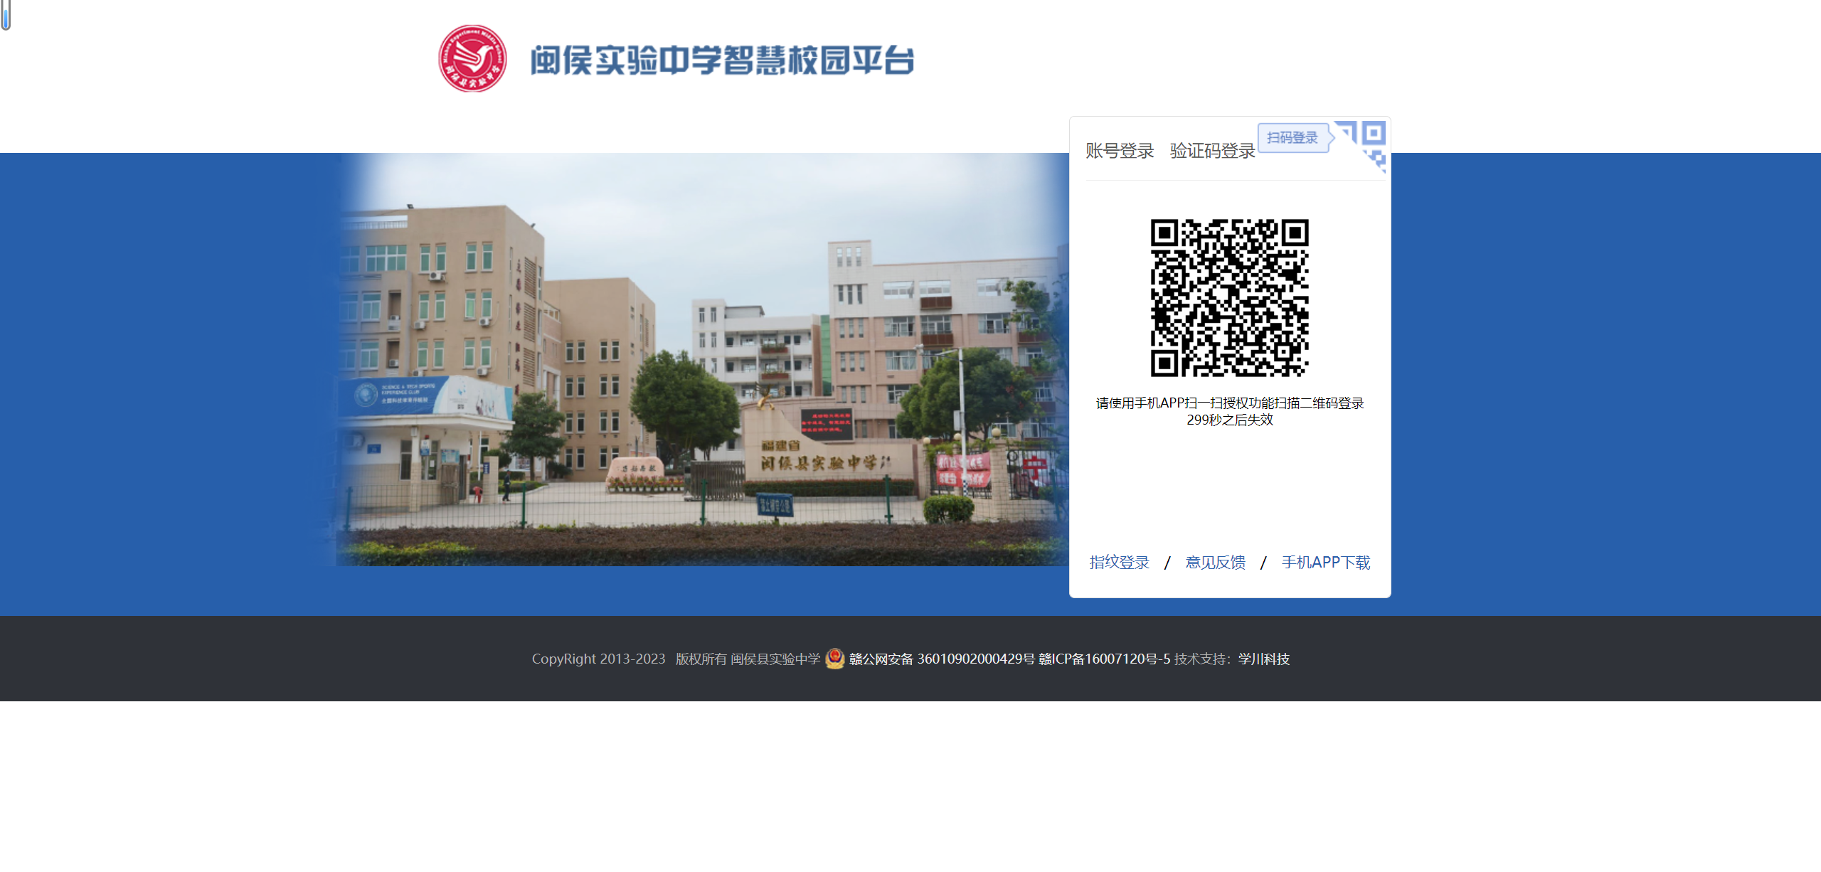The height and width of the screenshot is (872, 1821).
Task: Click CopyRight 2013-2023 footer text
Action: [x=599, y=659]
